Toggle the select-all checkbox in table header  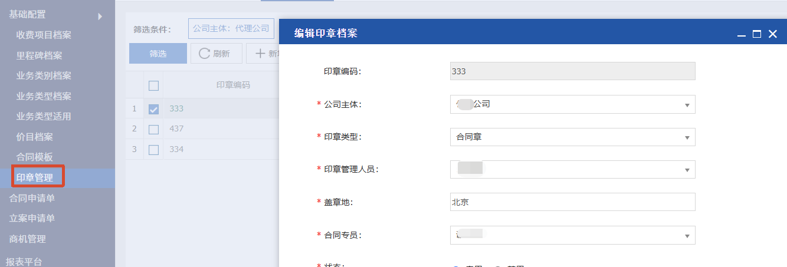pyautogui.click(x=153, y=85)
